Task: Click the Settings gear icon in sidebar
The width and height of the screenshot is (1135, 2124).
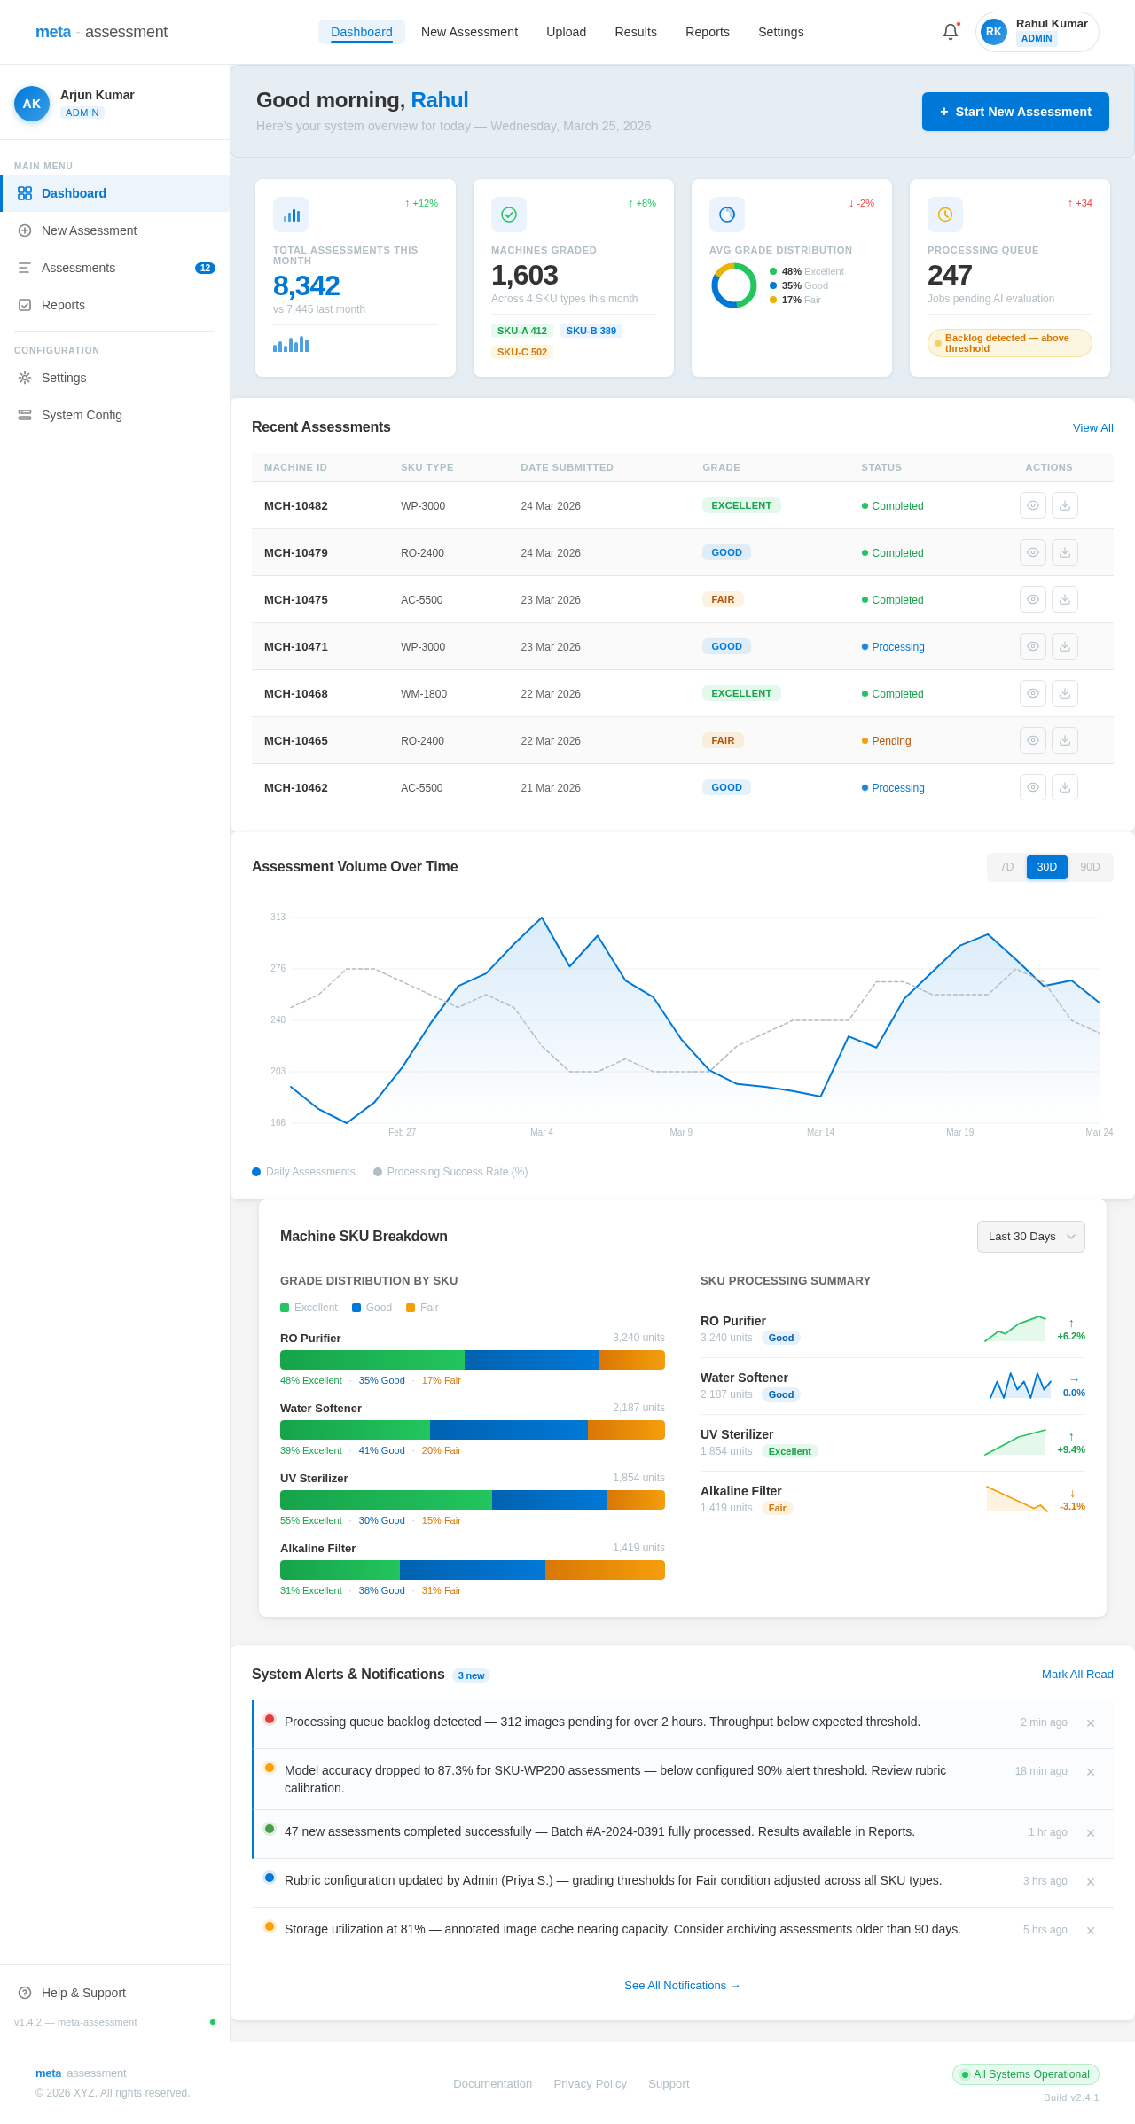Action: (25, 378)
